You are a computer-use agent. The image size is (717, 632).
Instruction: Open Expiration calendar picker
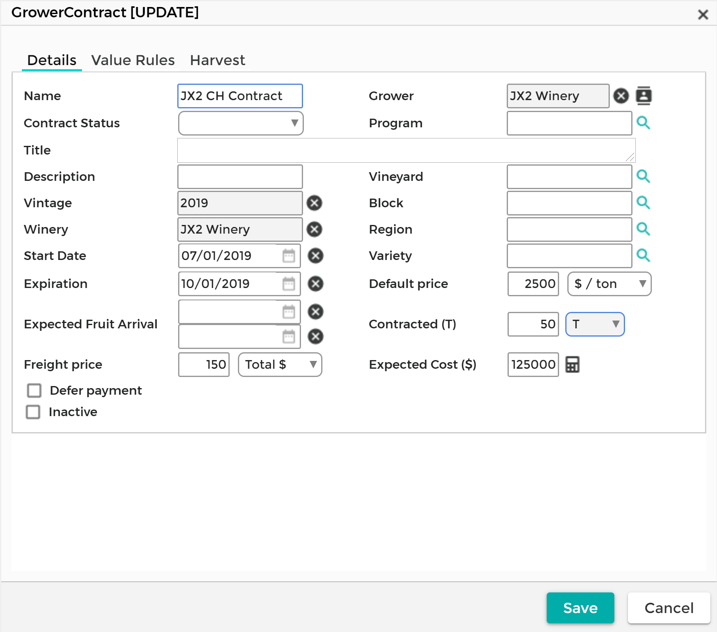pos(289,284)
